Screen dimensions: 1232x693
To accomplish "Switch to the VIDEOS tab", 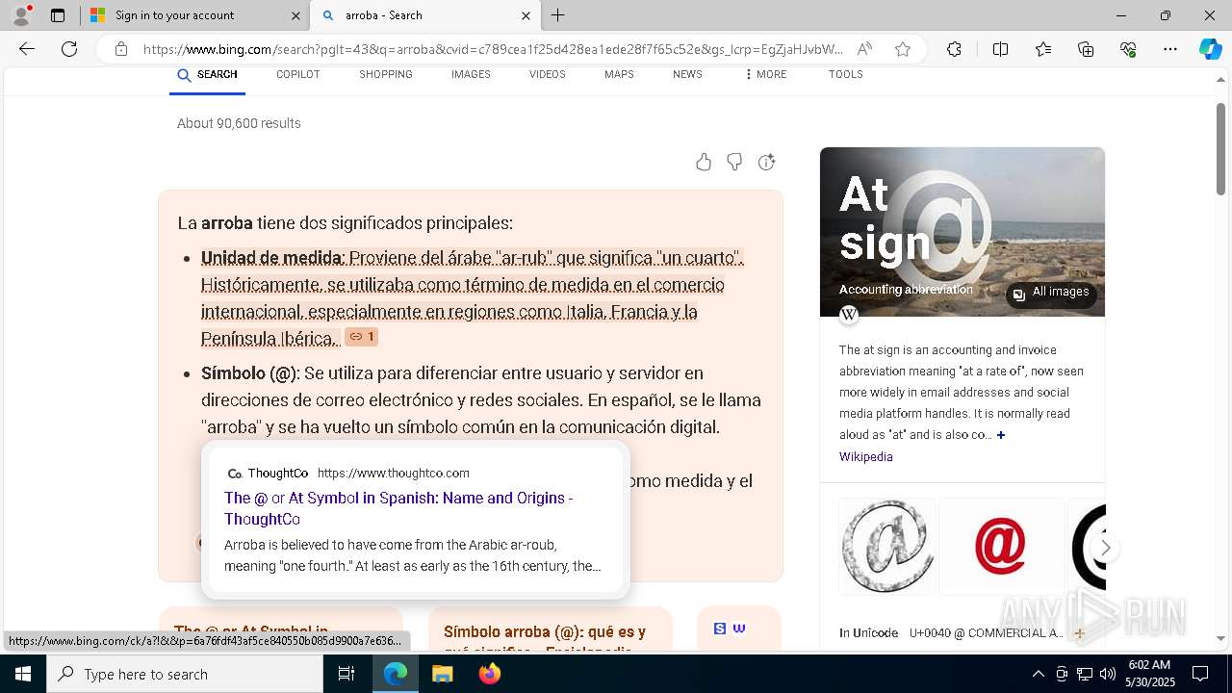I will pyautogui.click(x=548, y=74).
